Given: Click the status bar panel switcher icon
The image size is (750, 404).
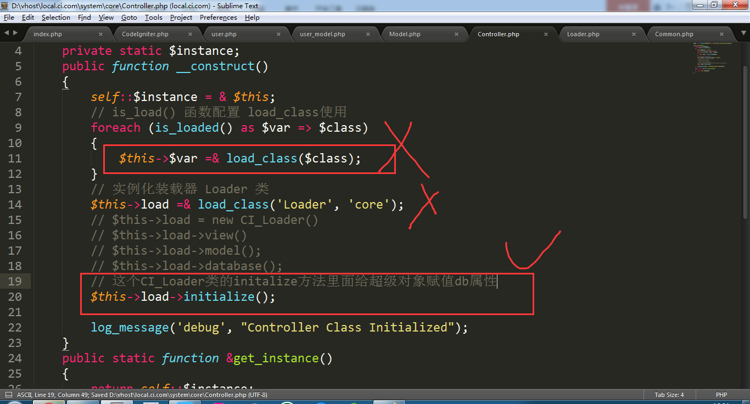Looking at the screenshot, I should point(9,395).
